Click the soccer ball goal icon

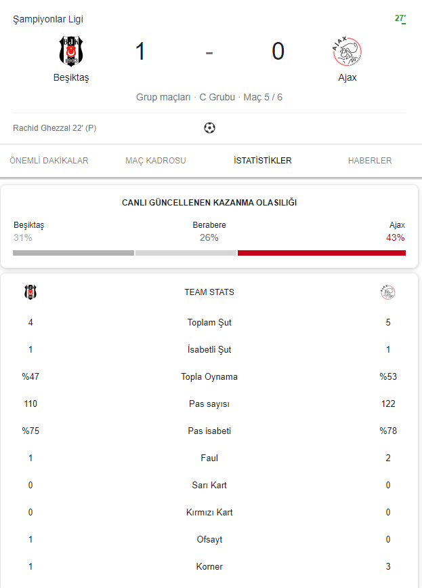tap(209, 128)
